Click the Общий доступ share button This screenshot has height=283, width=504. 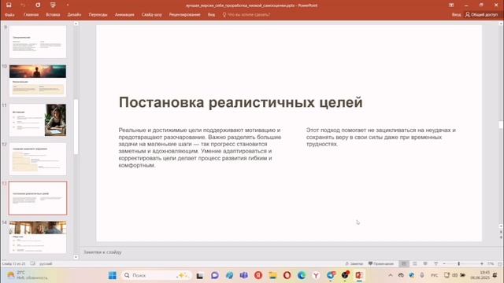click(x=481, y=15)
